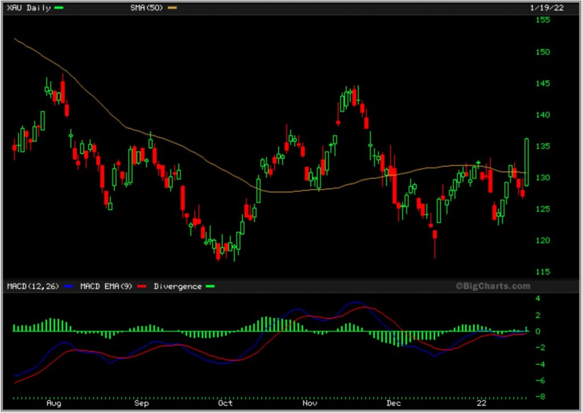Click the MACD EMA(9) indicator label
The height and width of the screenshot is (413, 583).
(106, 286)
